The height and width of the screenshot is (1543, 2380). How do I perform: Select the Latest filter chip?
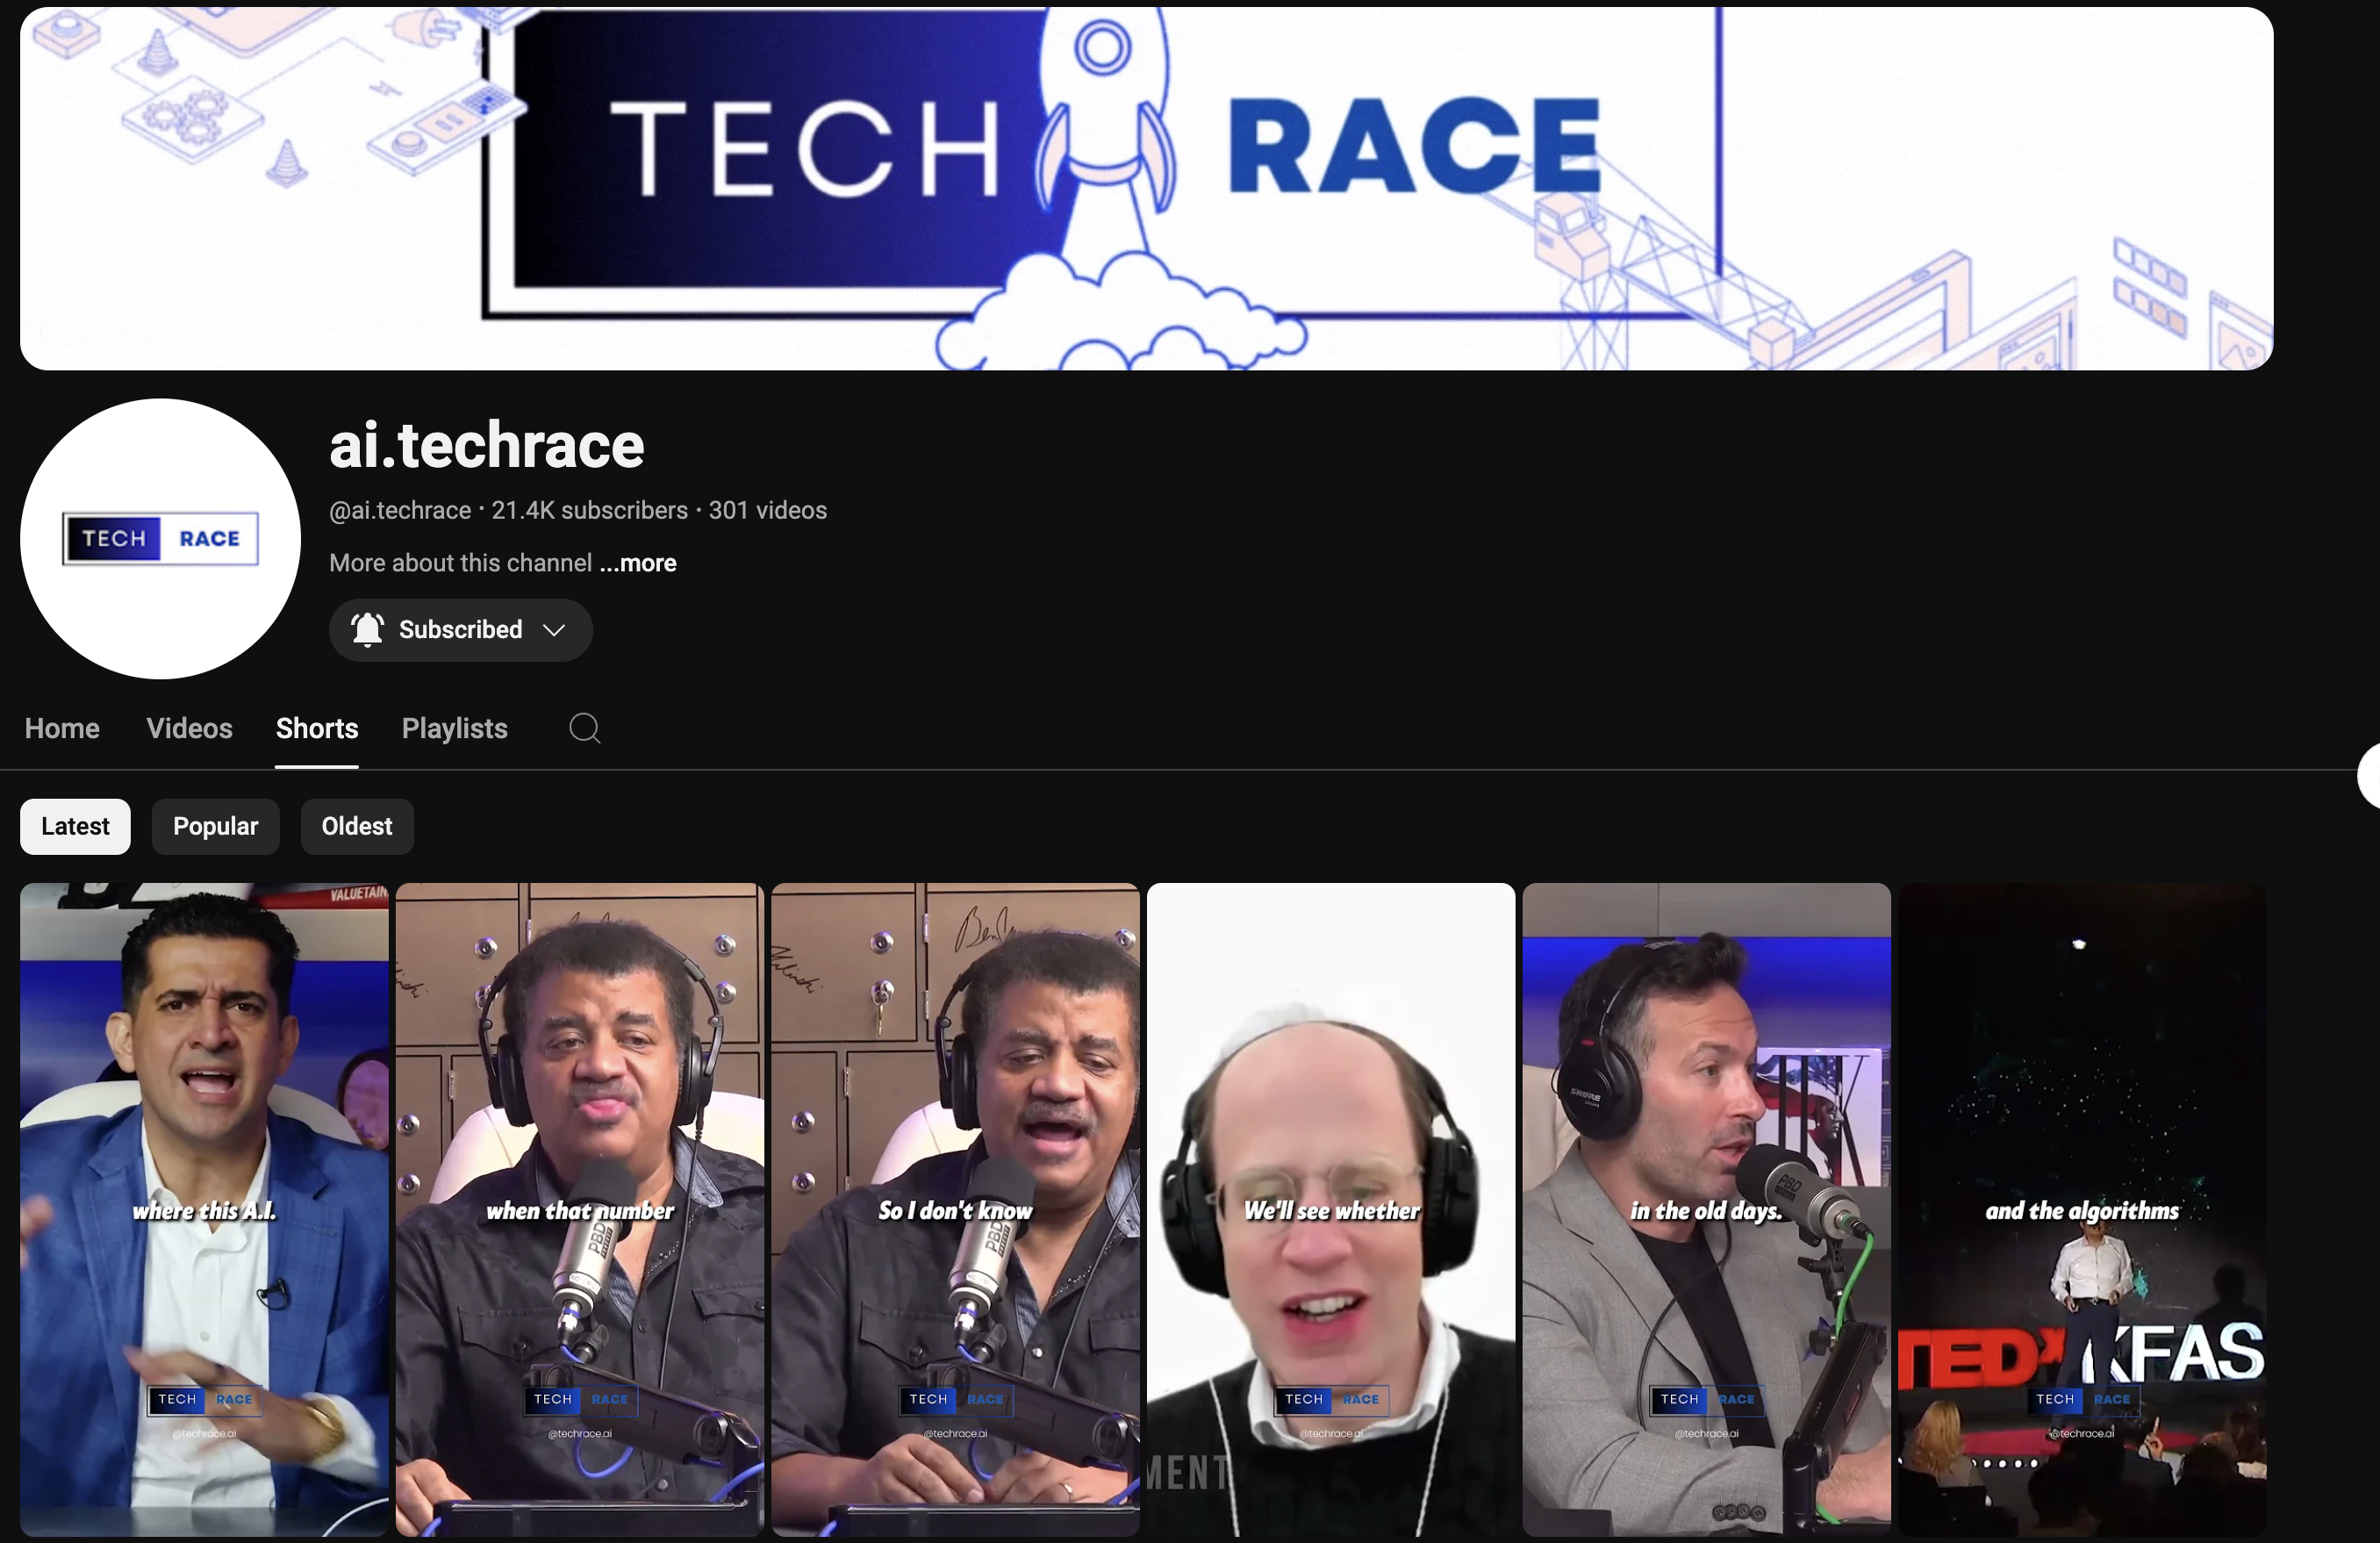[75, 827]
